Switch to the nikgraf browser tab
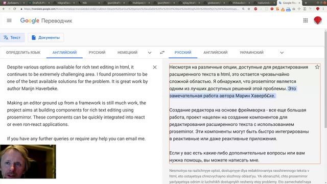The width and height of the screenshot is (327, 184). (x=64, y=3)
